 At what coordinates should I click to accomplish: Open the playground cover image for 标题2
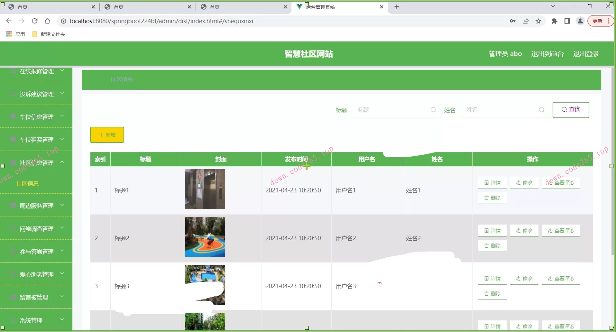coord(205,237)
